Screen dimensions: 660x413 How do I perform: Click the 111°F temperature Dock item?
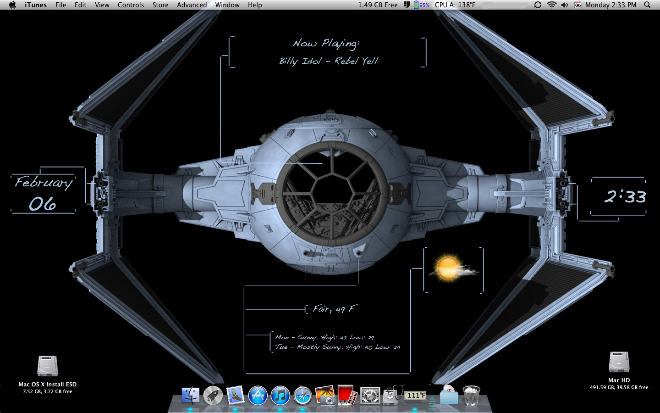(x=415, y=395)
